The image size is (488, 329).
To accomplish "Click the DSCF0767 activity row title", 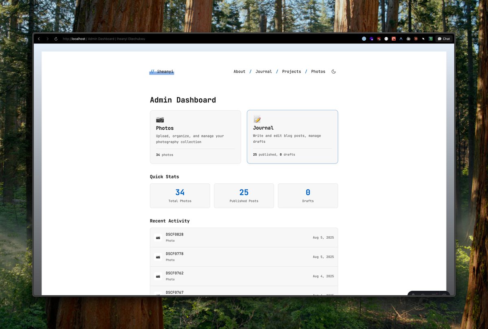I will 174,292.
